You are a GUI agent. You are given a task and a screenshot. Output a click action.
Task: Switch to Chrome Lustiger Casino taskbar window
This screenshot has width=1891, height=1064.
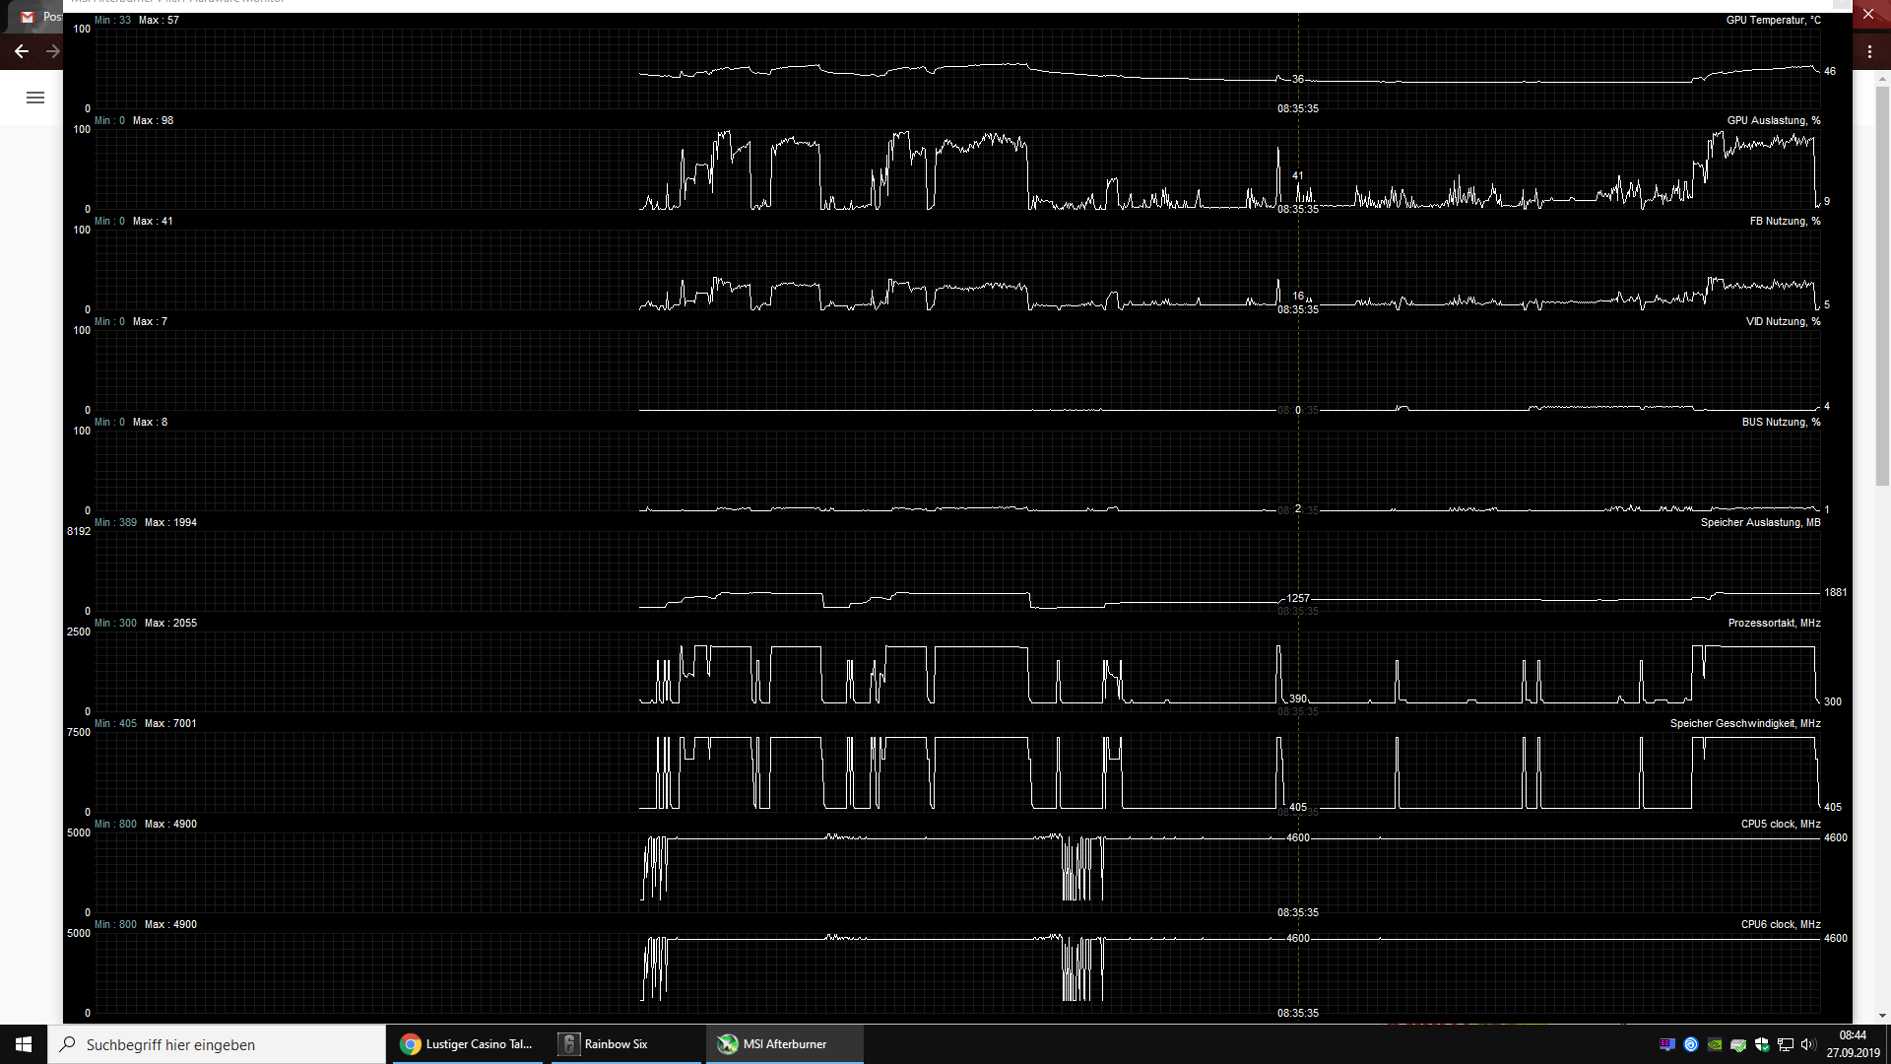(x=468, y=1044)
